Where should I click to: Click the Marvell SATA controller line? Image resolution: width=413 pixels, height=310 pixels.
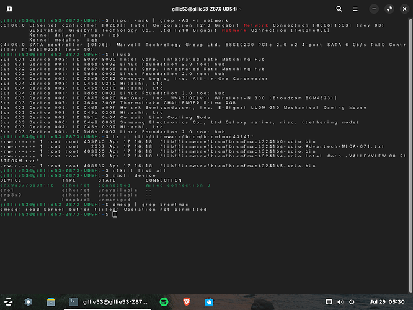click(x=203, y=47)
